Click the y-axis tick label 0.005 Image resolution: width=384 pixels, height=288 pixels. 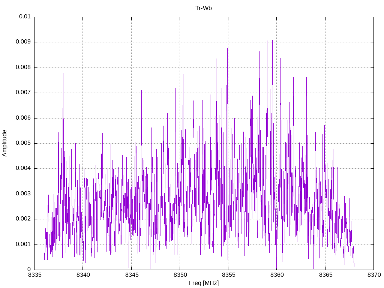coord(23,143)
